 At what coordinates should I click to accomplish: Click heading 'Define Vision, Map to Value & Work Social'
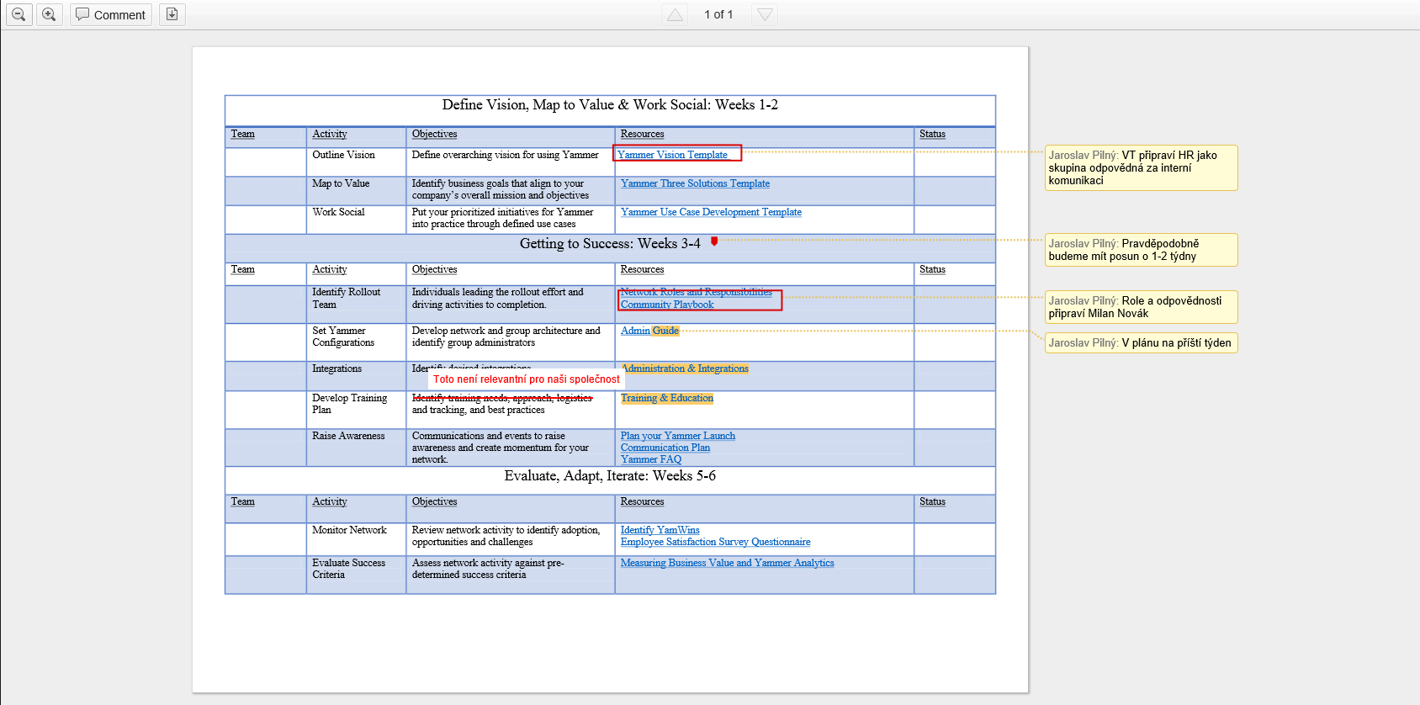coord(610,105)
